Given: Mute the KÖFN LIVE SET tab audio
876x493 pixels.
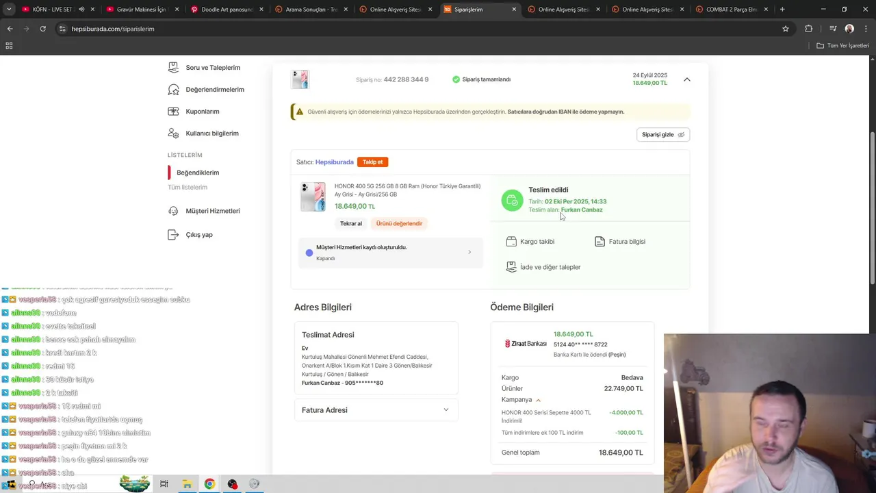Looking at the screenshot, I should pos(81,10).
